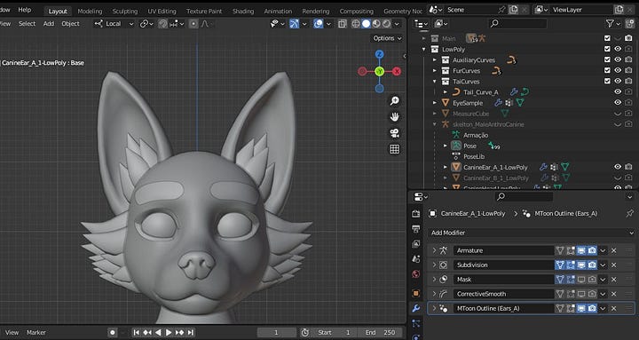The image size is (639, 340).
Task: Expand the Armature modifier panel
Action: point(434,250)
